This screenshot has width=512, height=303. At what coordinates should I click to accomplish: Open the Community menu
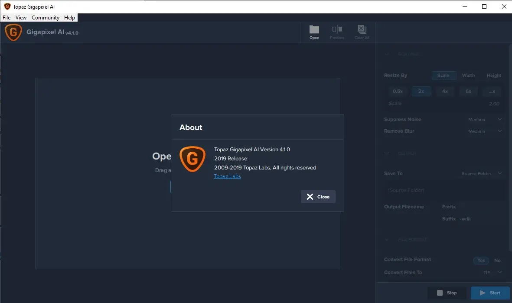46,18
